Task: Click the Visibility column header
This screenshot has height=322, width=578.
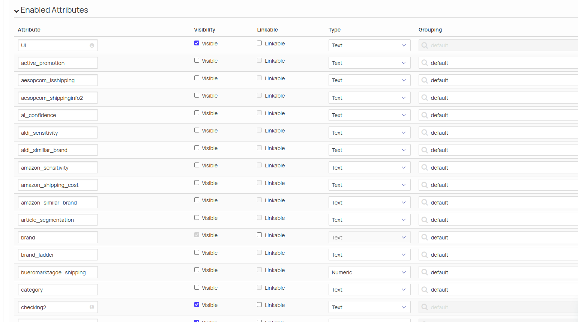Action: (204, 30)
